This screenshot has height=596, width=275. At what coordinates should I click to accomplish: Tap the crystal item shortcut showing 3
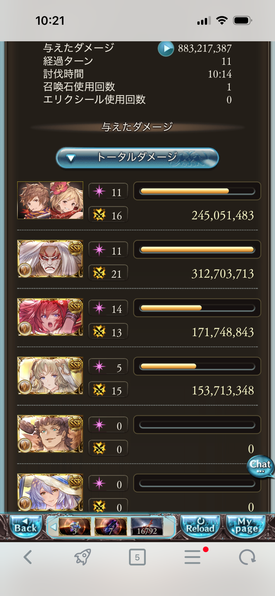[x=75, y=527]
